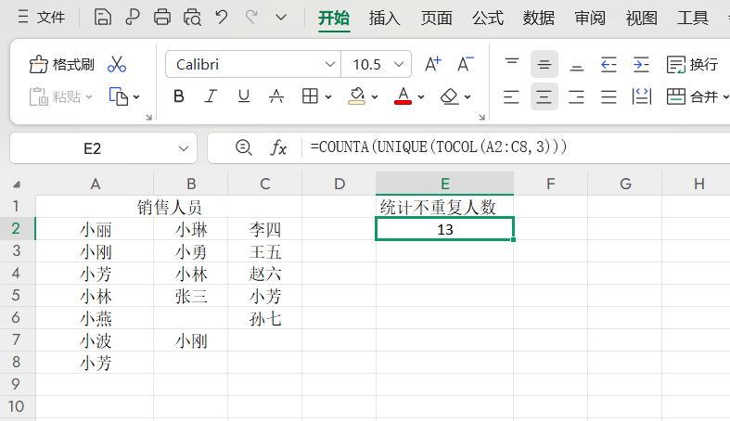
Task: Click the Cut scissors icon
Action: tap(116, 64)
